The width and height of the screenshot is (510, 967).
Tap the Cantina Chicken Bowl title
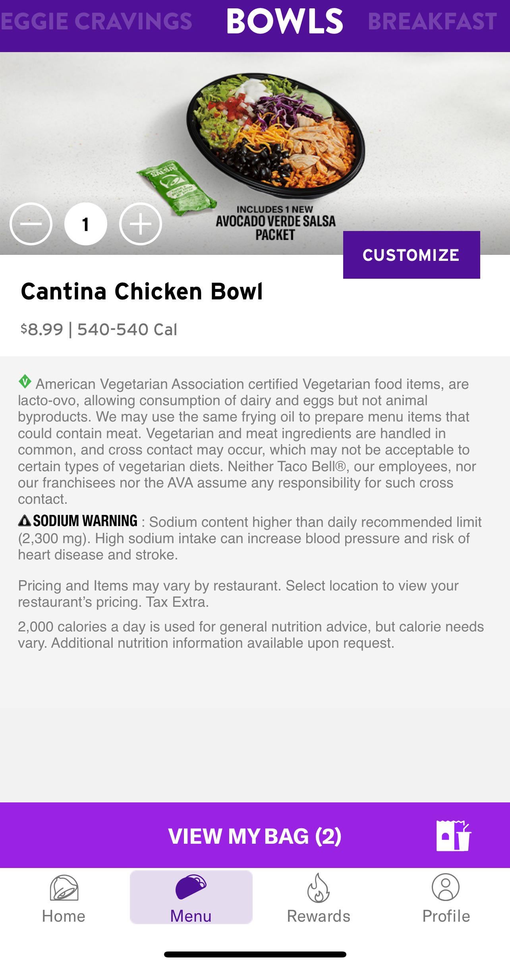(142, 291)
